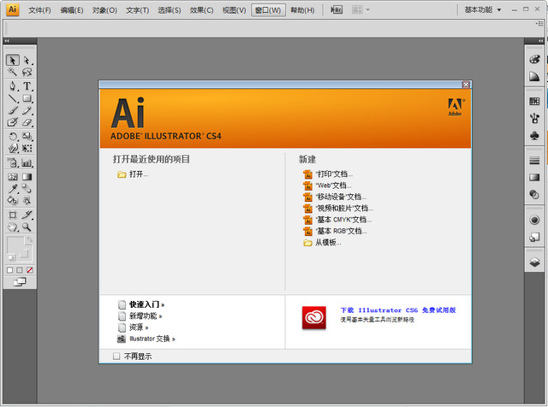Select the Magic Wand tool
548x407 pixels.
coord(13,74)
